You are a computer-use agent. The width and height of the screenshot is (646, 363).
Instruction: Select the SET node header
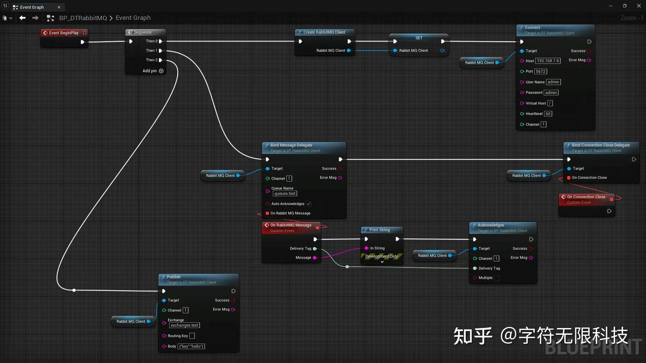coord(419,38)
